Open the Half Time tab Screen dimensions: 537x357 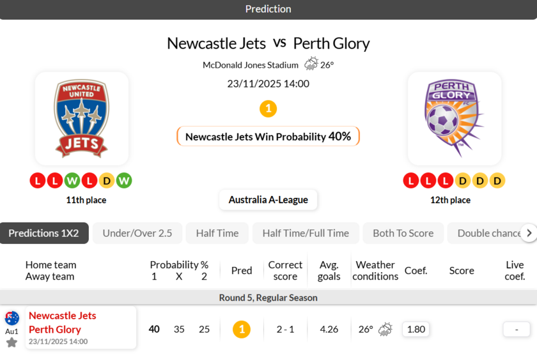click(217, 233)
